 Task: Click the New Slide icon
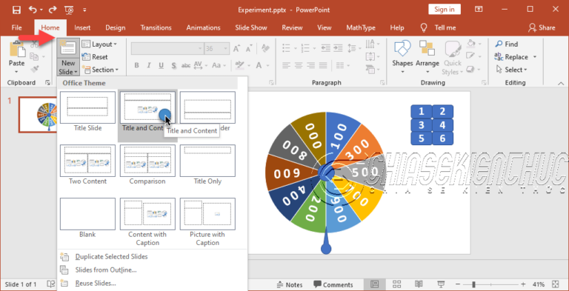click(68, 48)
